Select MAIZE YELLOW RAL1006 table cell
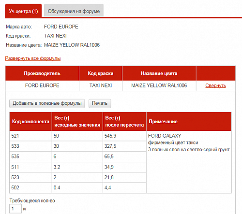242x214 pixels. click(x=159, y=86)
